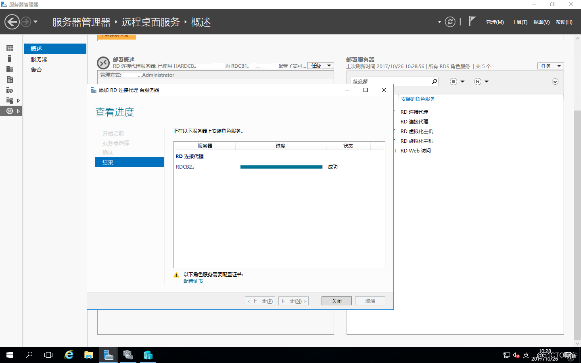Screen dimensions: 581x363
Task: Select 集合 in the navigation pane
Action: 55,70
